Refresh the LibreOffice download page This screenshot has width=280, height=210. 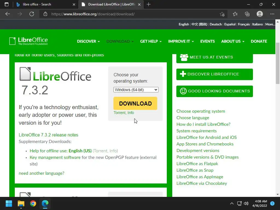pos(32,14)
